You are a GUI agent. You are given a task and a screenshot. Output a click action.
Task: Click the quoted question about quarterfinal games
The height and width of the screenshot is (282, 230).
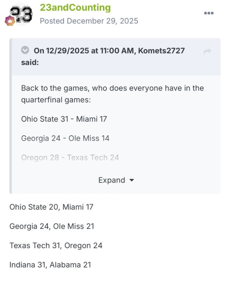point(112,94)
